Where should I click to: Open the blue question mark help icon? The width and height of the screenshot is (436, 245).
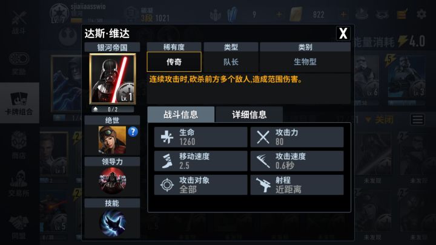[133, 132]
